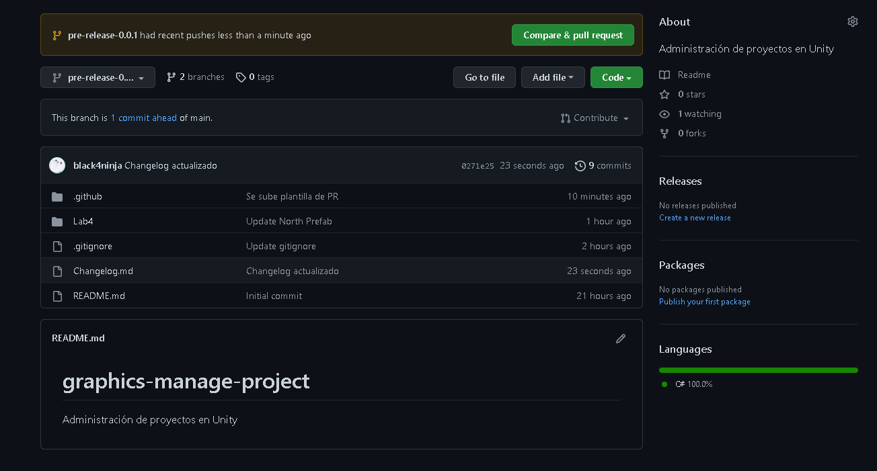This screenshot has height=471, width=877.
Task: Click the .gitignore file icon
Action: [x=57, y=247]
